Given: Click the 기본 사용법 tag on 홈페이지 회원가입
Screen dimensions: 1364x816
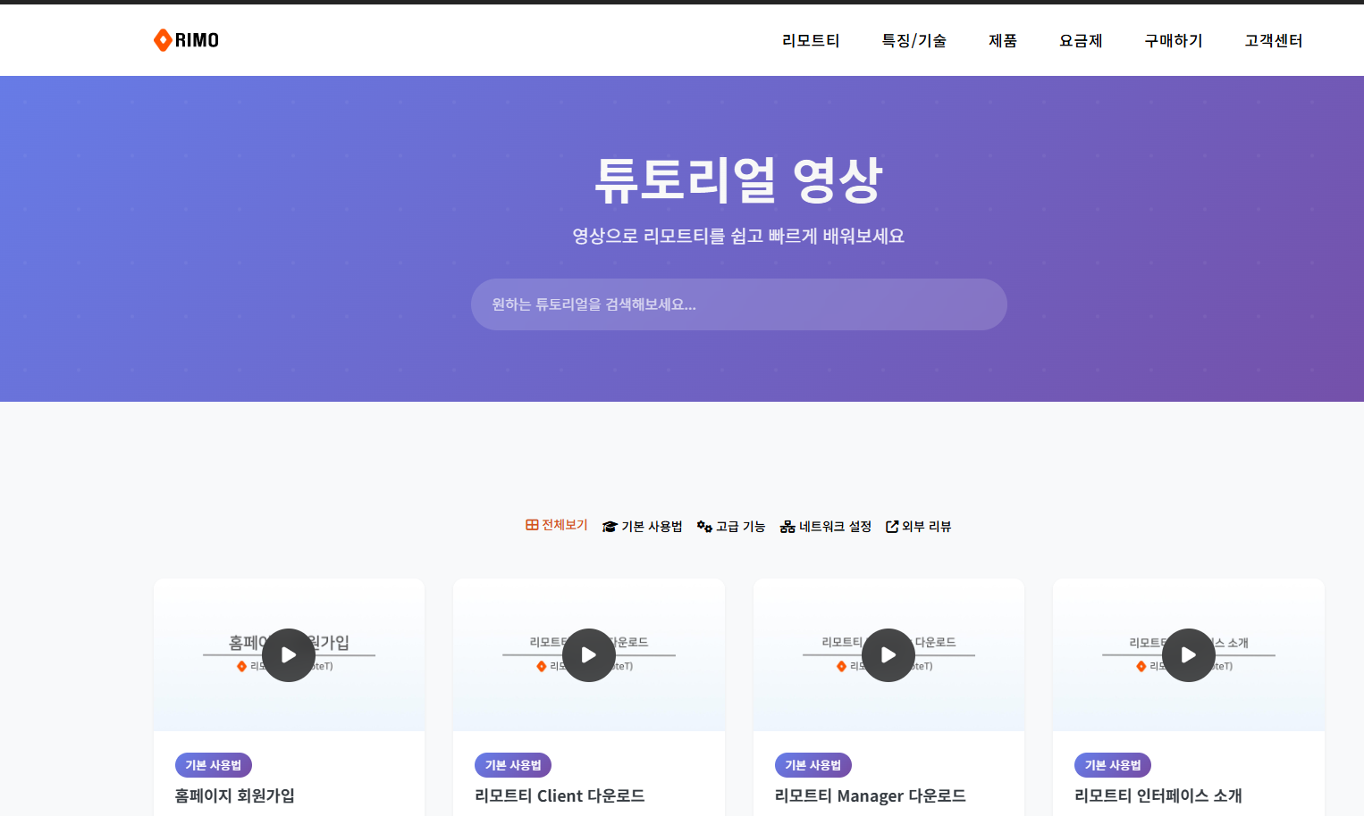Looking at the screenshot, I should tap(214, 765).
